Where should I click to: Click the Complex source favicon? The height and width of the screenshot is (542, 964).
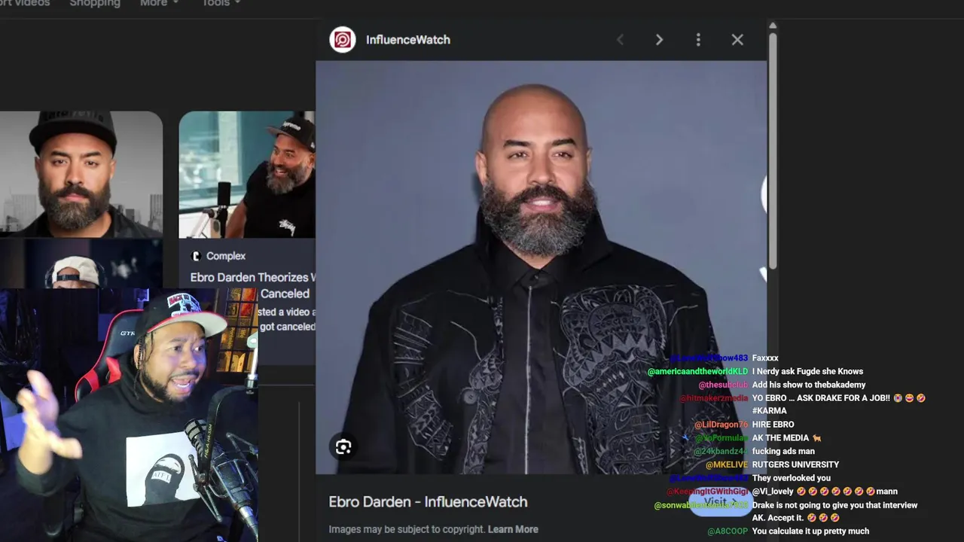pos(196,256)
